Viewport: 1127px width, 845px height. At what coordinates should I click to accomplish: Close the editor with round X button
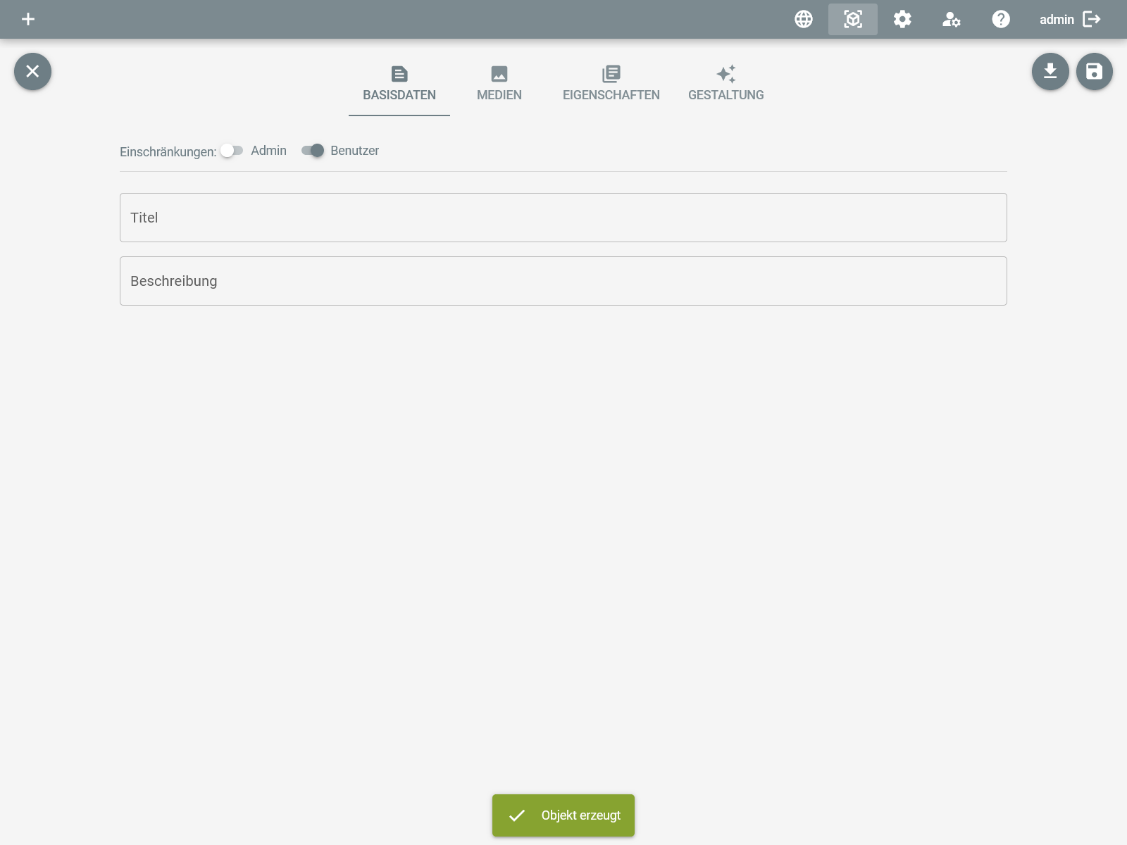(x=32, y=71)
